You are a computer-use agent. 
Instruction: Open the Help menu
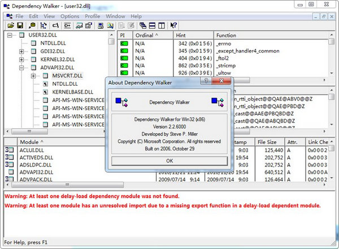click(136, 16)
